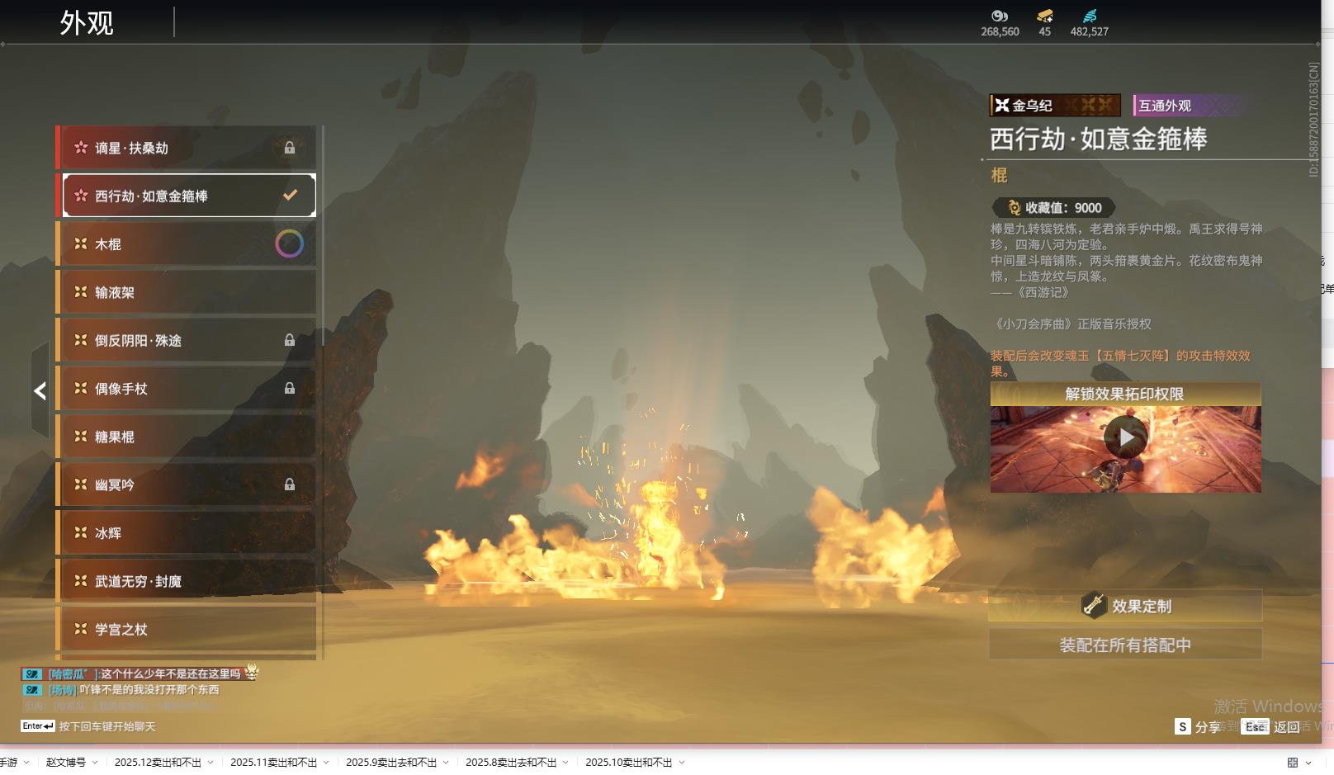Click the cross icon beside 木棍
The height and width of the screenshot is (775, 1334).
point(81,243)
